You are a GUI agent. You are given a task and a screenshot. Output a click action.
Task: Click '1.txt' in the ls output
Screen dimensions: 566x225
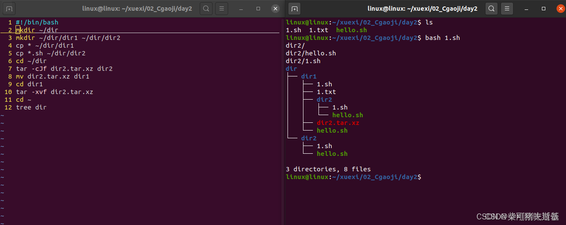point(319,30)
